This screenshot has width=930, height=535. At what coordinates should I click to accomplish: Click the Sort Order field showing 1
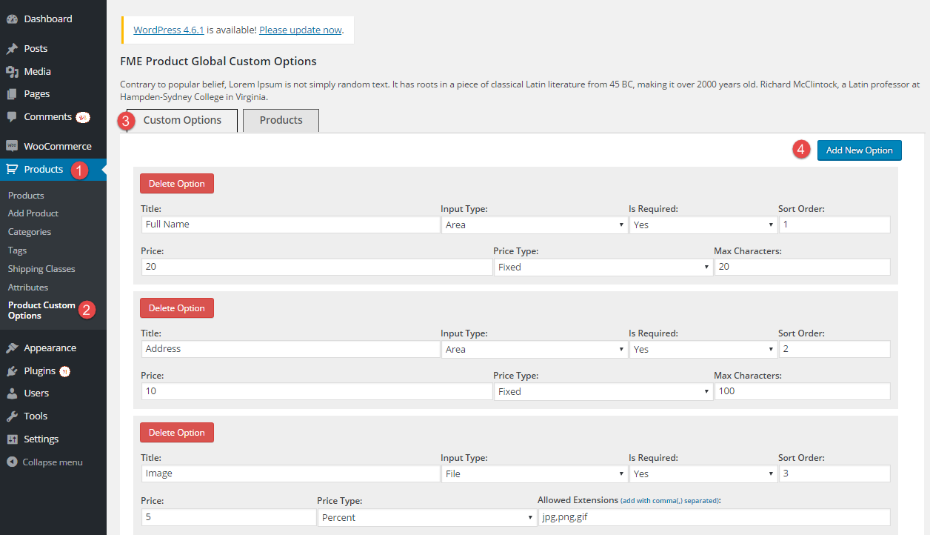tap(834, 225)
